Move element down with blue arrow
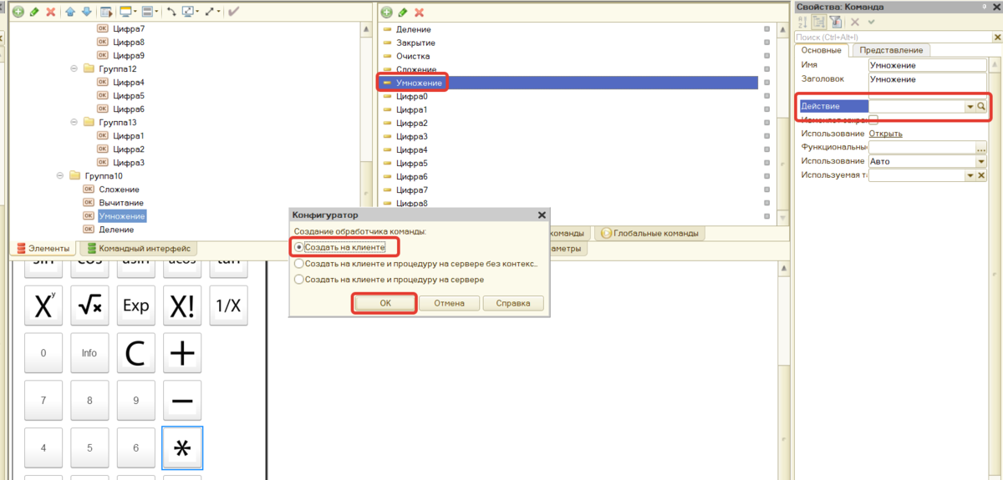The height and width of the screenshot is (480, 1003). (86, 13)
